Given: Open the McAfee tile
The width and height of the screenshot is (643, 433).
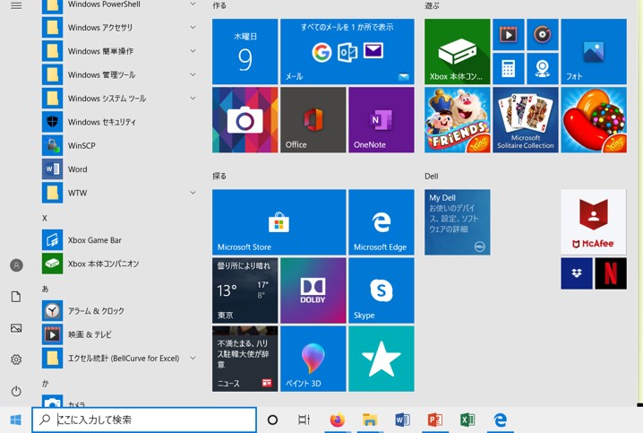Looking at the screenshot, I should pyautogui.click(x=594, y=222).
